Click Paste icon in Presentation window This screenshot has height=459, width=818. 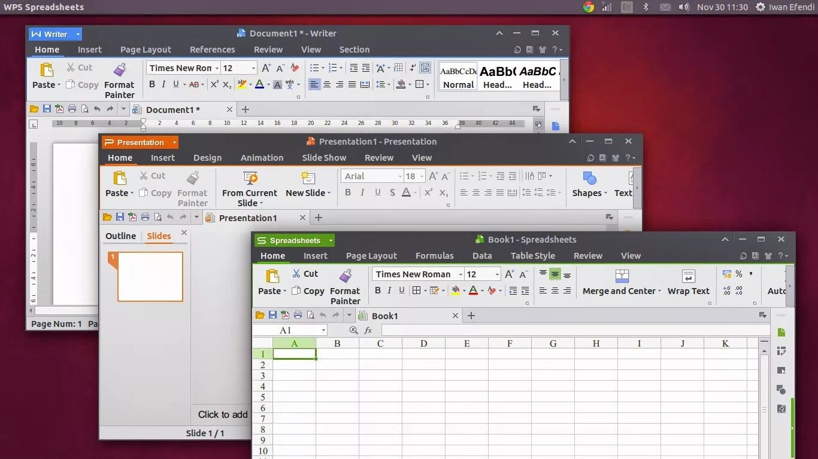pyautogui.click(x=120, y=178)
